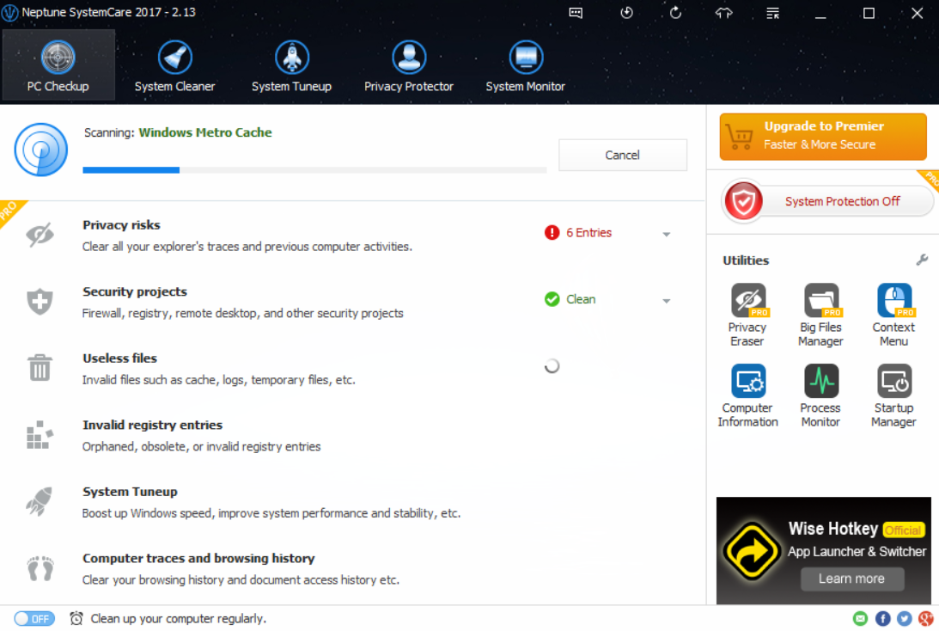Click the feedback message icon in title bar
The image size is (939, 631).
(576, 13)
